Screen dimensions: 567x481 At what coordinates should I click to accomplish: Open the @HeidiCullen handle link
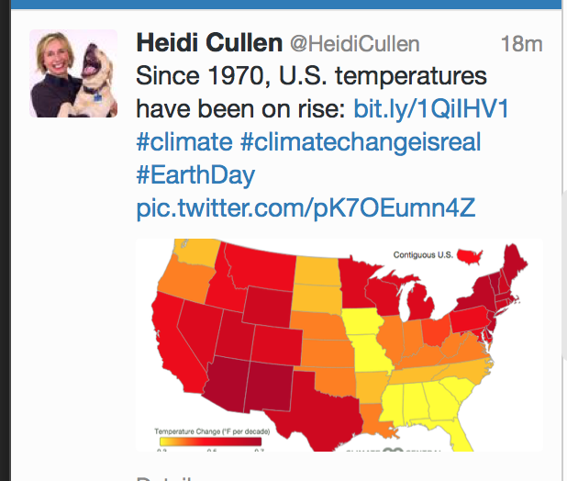pos(355,44)
